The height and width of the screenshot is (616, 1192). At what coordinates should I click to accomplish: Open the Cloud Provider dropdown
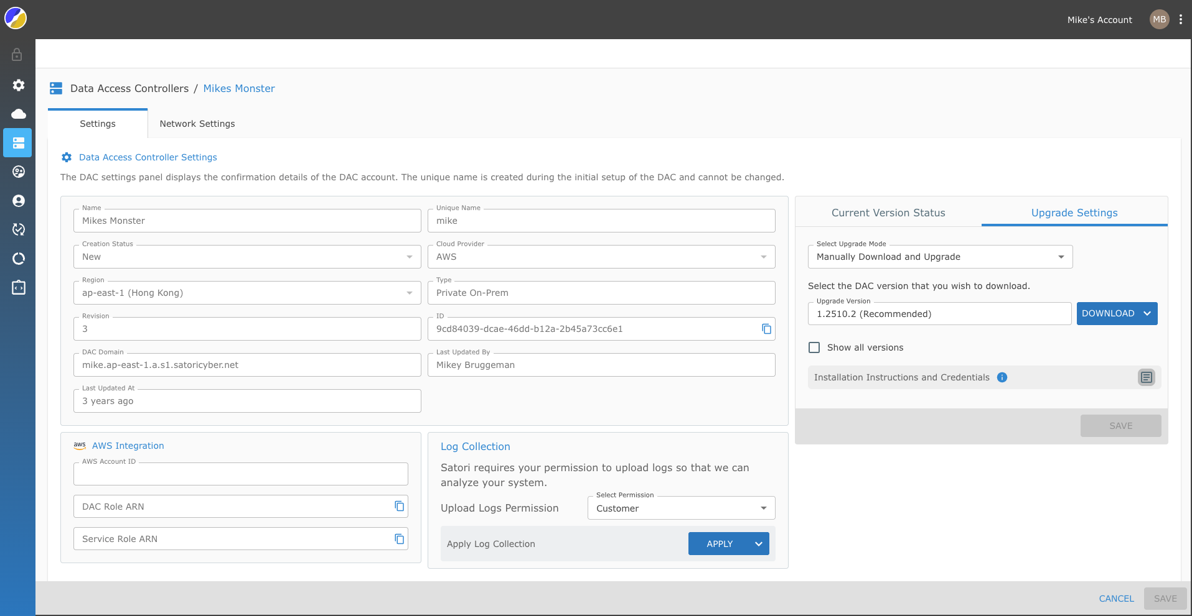click(x=601, y=257)
